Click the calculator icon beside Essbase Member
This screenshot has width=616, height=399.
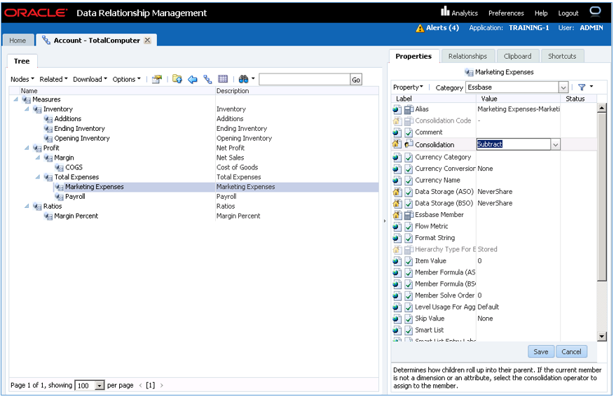[x=409, y=215]
